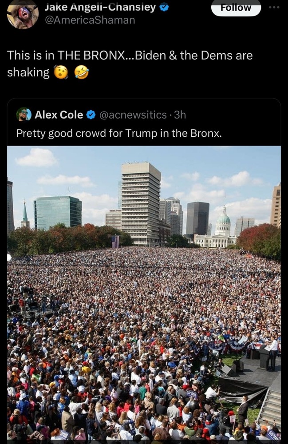The width and height of the screenshot is (288, 444).
Task: Open the three-dot more options menu
Action: pos(274,7)
